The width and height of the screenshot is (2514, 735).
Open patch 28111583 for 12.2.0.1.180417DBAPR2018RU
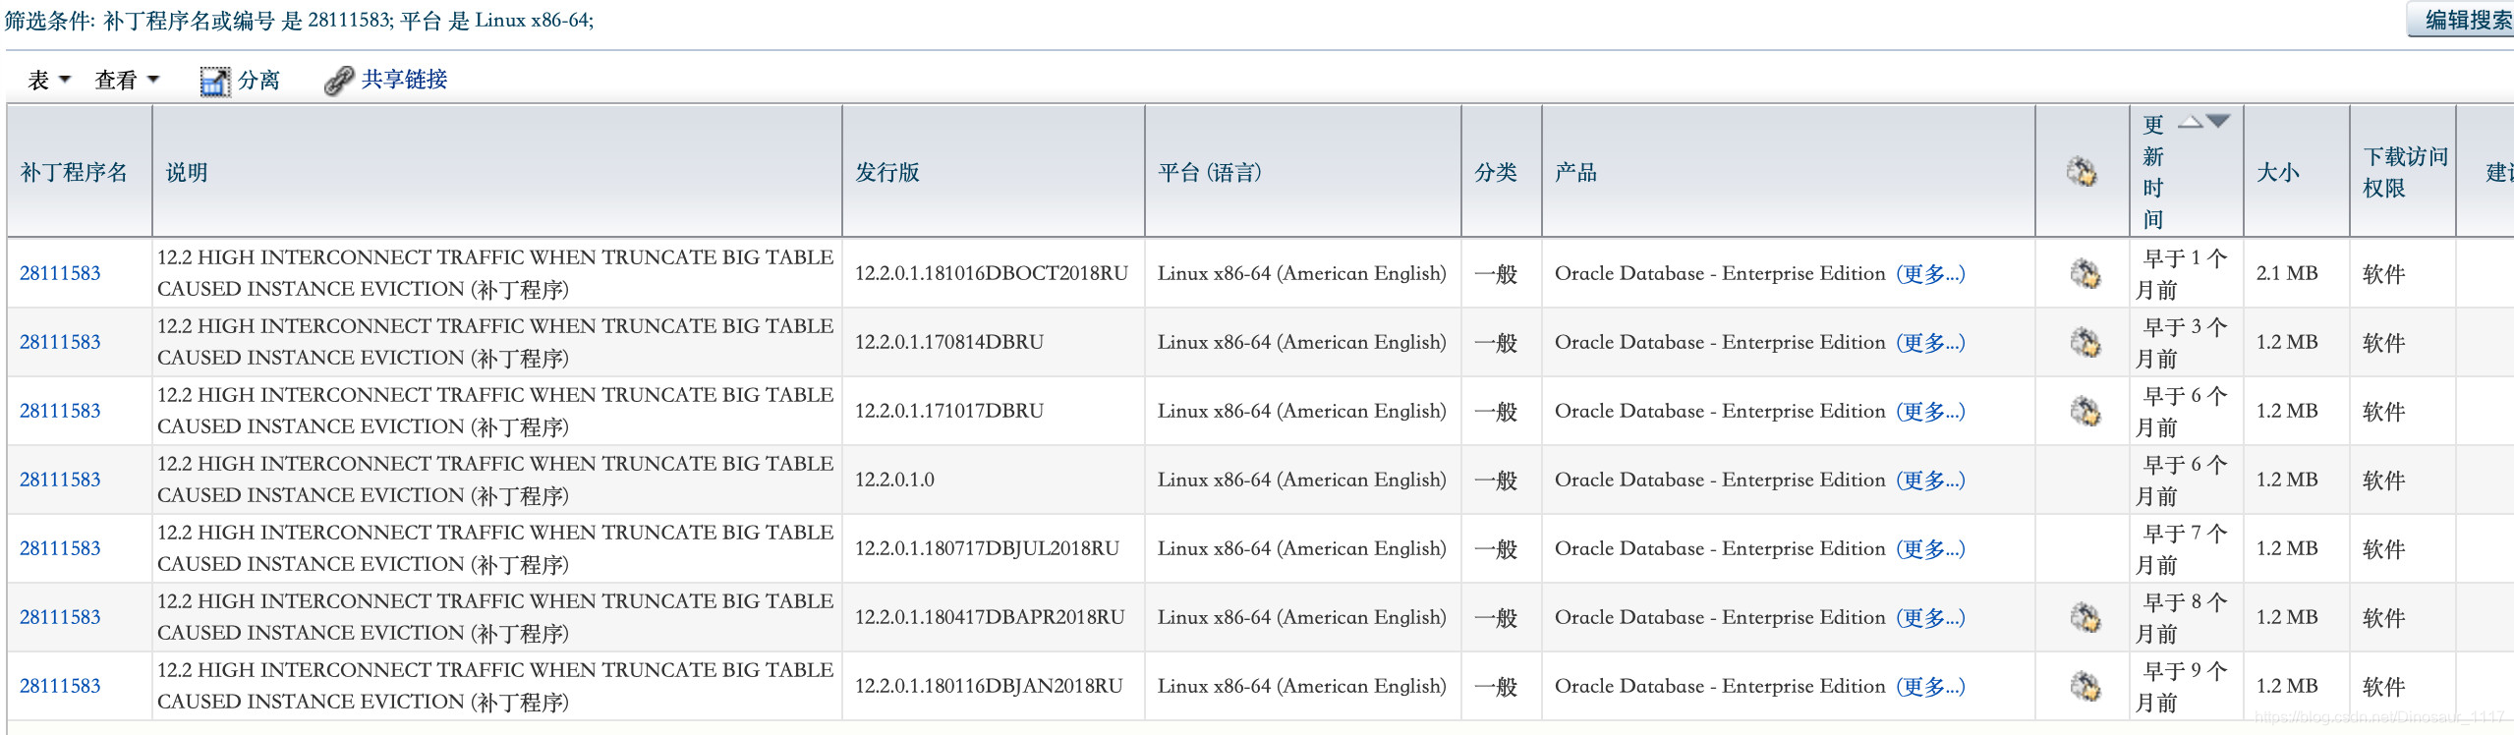click(60, 617)
